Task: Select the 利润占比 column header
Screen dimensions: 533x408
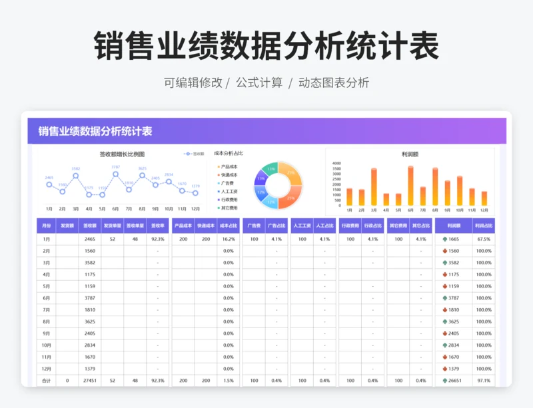Action: [484, 226]
